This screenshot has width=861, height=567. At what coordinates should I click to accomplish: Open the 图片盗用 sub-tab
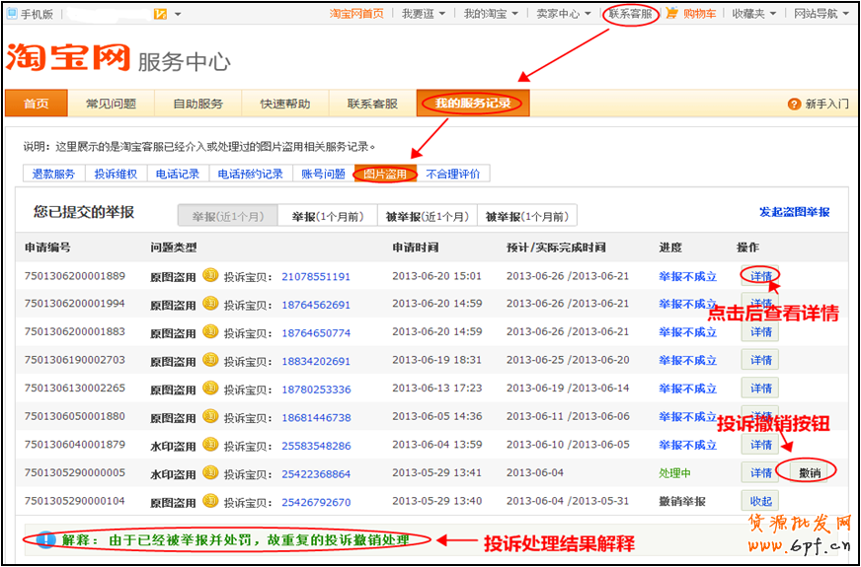[x=384, y=174]
